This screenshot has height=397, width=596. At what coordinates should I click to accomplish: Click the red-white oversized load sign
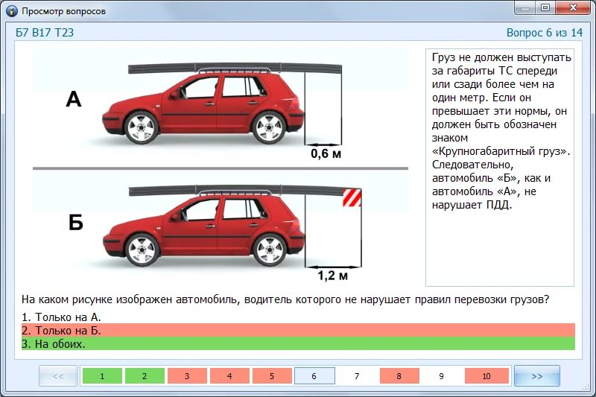click(352, 197)
